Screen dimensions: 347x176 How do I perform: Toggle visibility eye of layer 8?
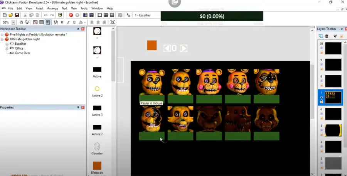(x=322, y=81)
